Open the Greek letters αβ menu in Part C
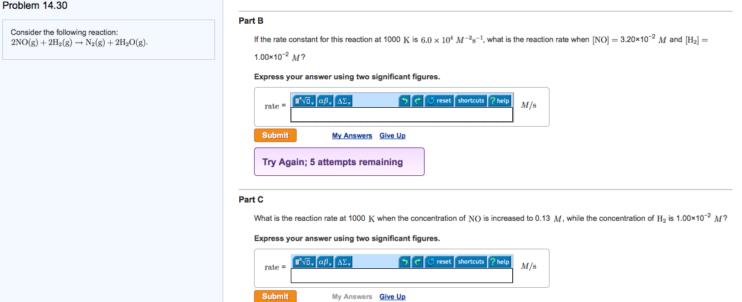The height and width of the screenshot is (302, 742). pos(326,262)
